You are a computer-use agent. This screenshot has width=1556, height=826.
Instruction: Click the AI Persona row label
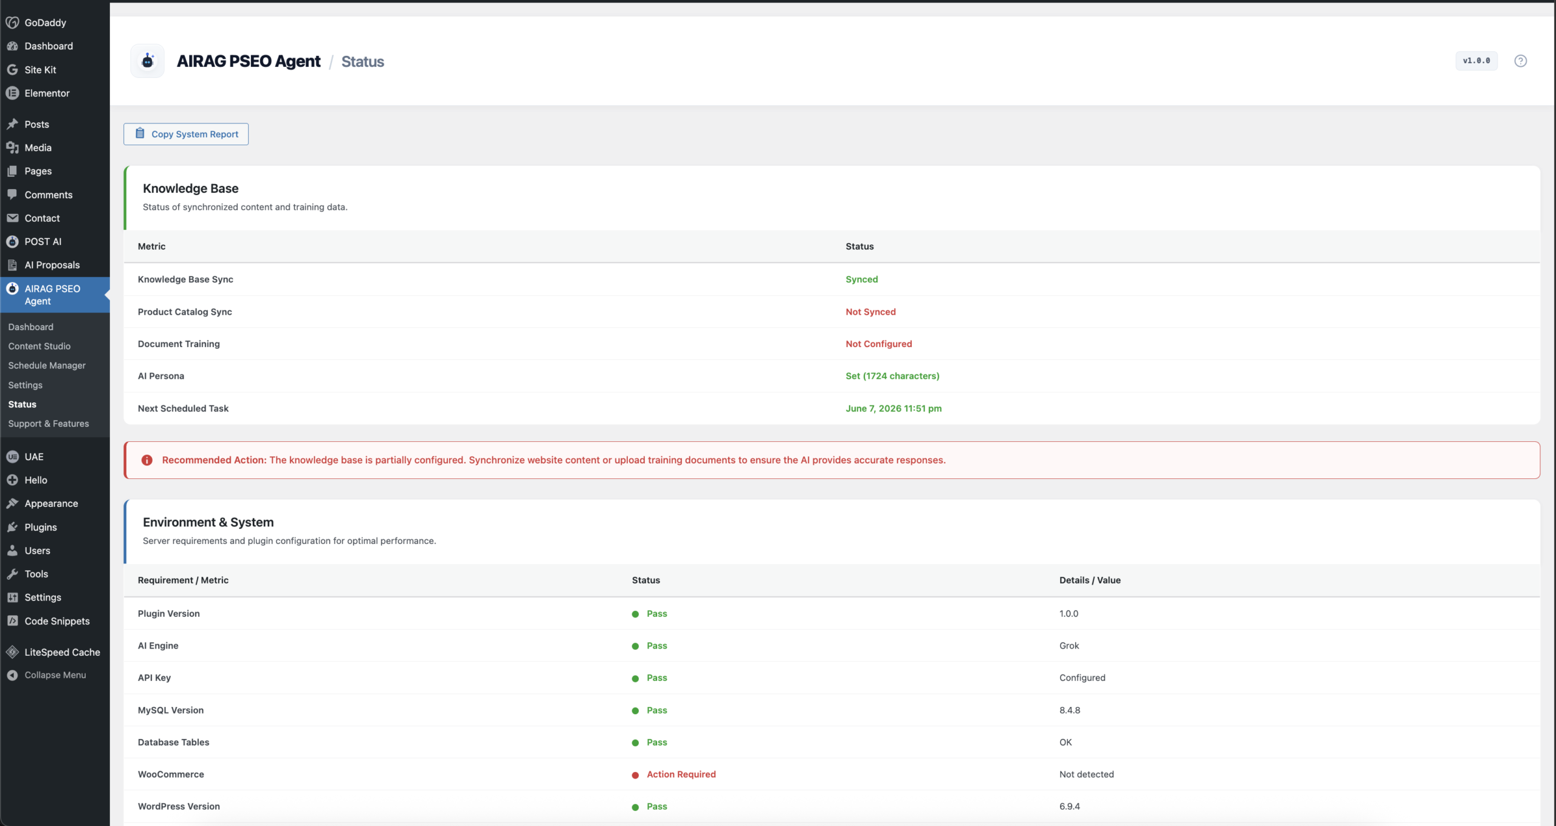[x=161, y=376]
